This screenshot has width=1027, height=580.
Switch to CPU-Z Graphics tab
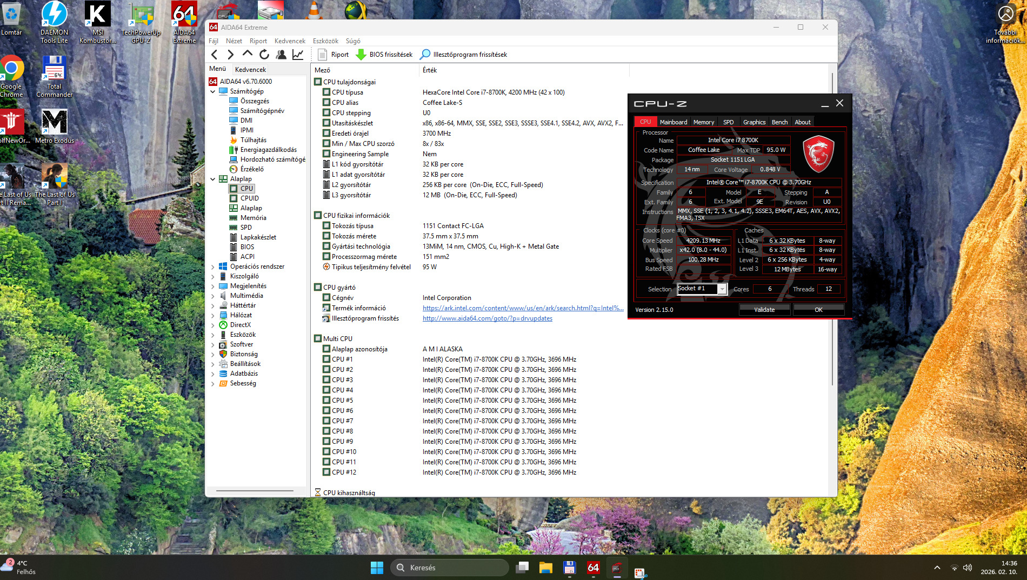click(x=754, y=122)
